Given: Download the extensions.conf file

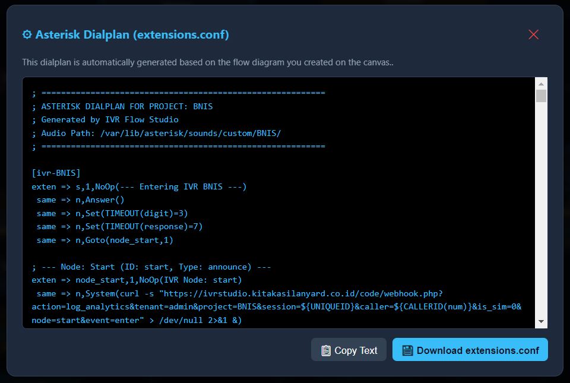Looking at the screenshot, I should coord(470,350).
